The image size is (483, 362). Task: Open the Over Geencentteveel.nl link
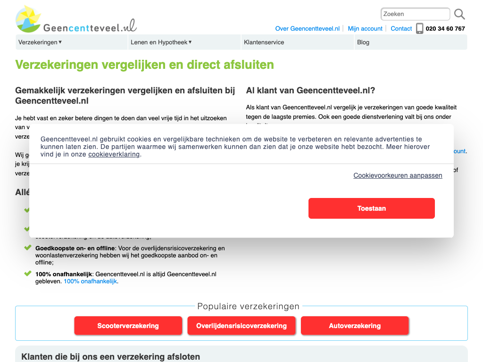click(308, 29)
